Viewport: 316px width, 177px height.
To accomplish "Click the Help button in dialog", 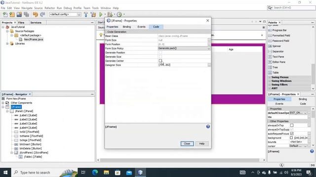I will coord(202,144).
